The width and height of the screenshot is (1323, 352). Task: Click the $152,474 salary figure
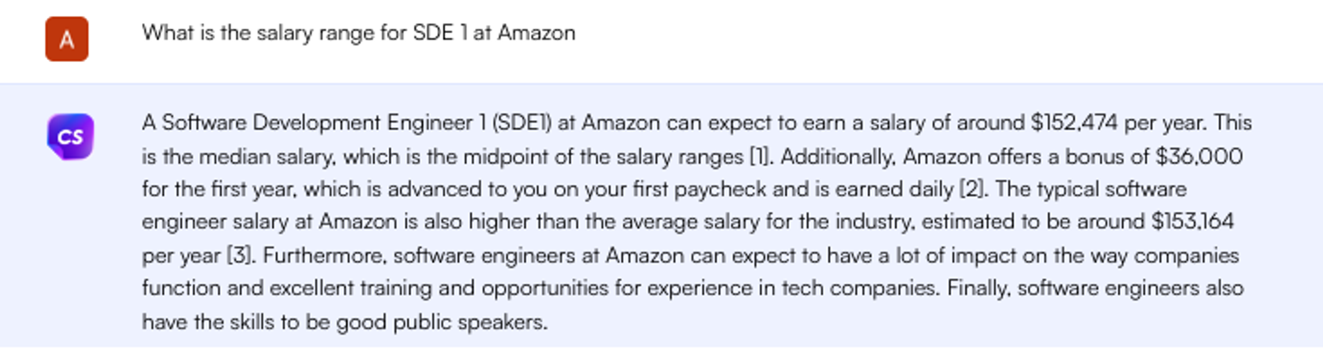pos(1074,123)
